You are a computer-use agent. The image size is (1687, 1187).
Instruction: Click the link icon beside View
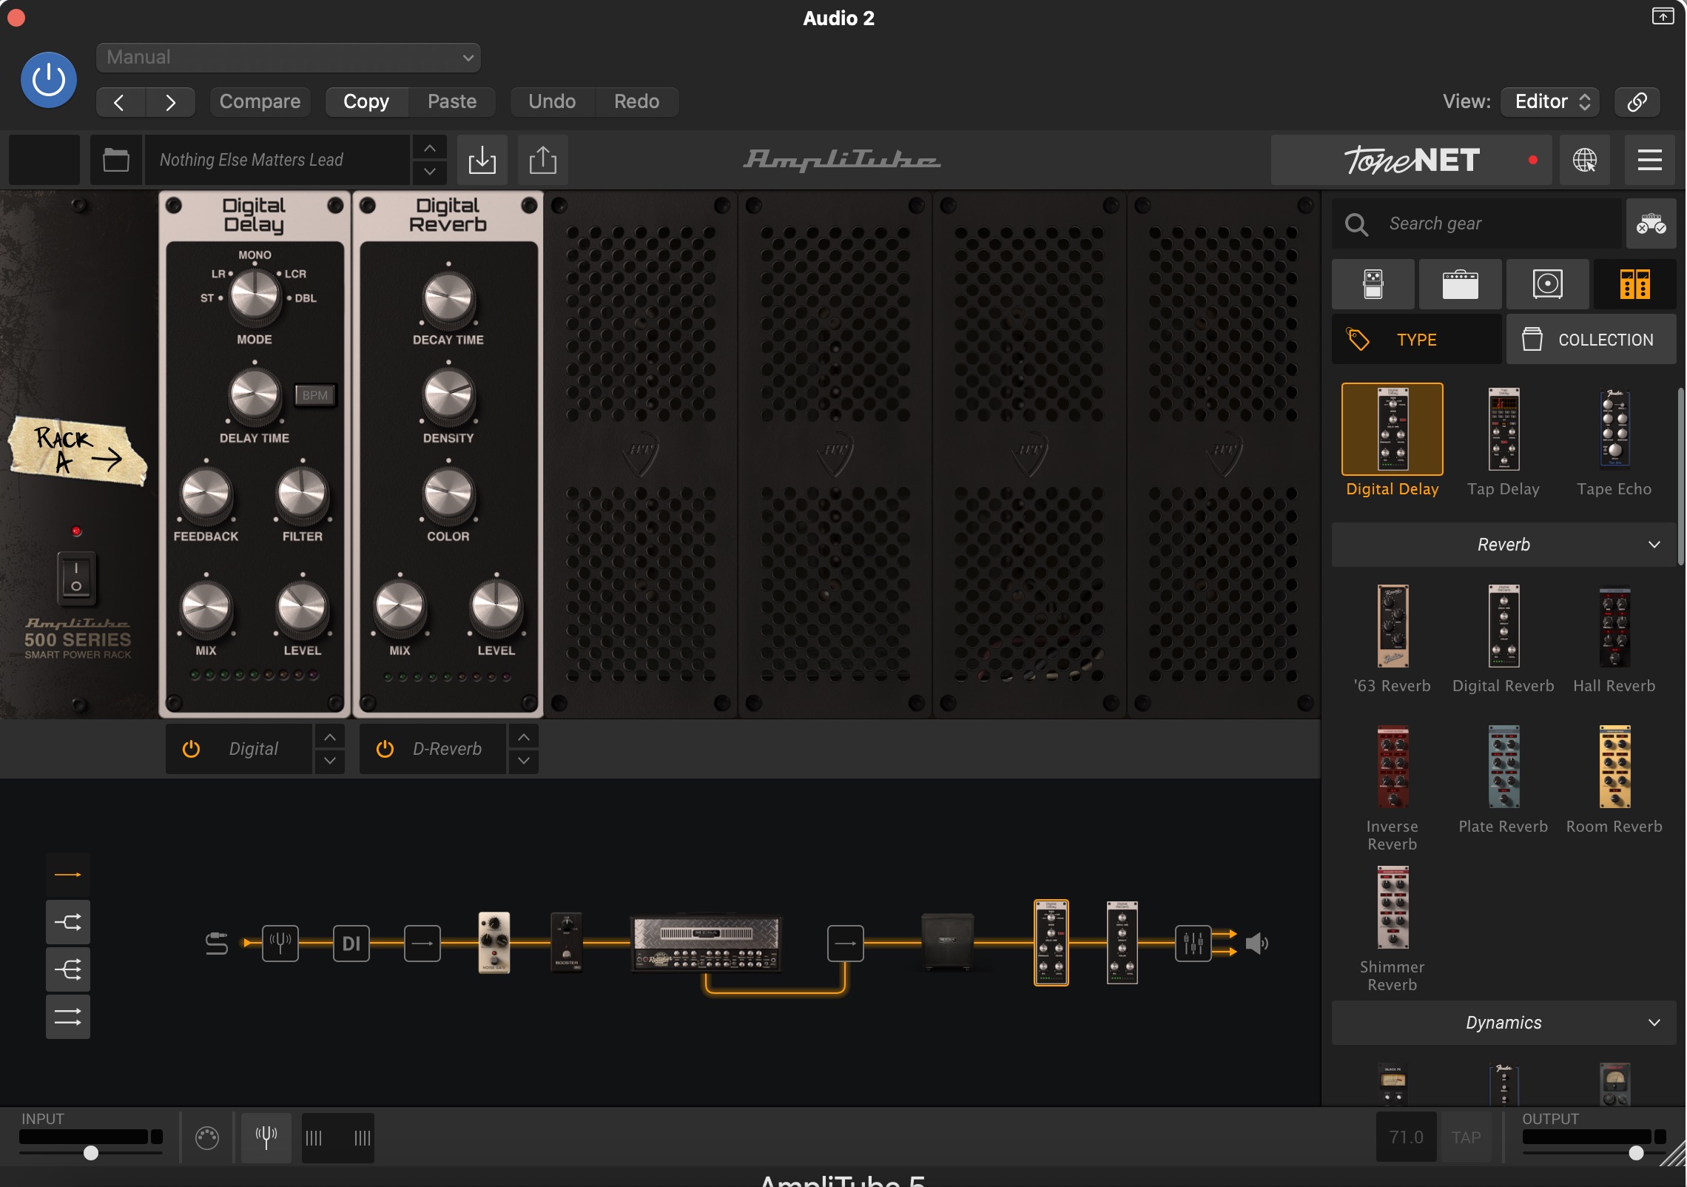coord(1637,101)
